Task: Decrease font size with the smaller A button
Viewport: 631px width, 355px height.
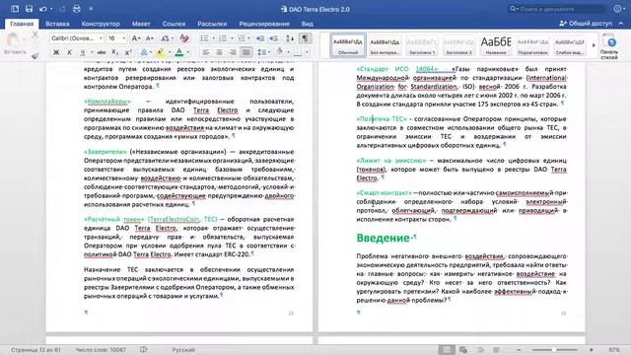Action: coord(149,38)
